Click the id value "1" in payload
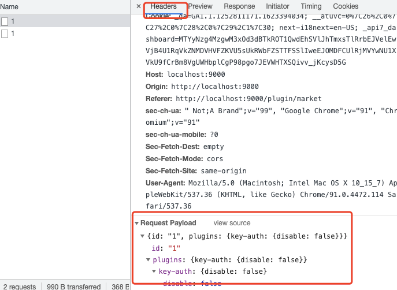The width and height of the screenshot is (397, 290). point(174,248)
